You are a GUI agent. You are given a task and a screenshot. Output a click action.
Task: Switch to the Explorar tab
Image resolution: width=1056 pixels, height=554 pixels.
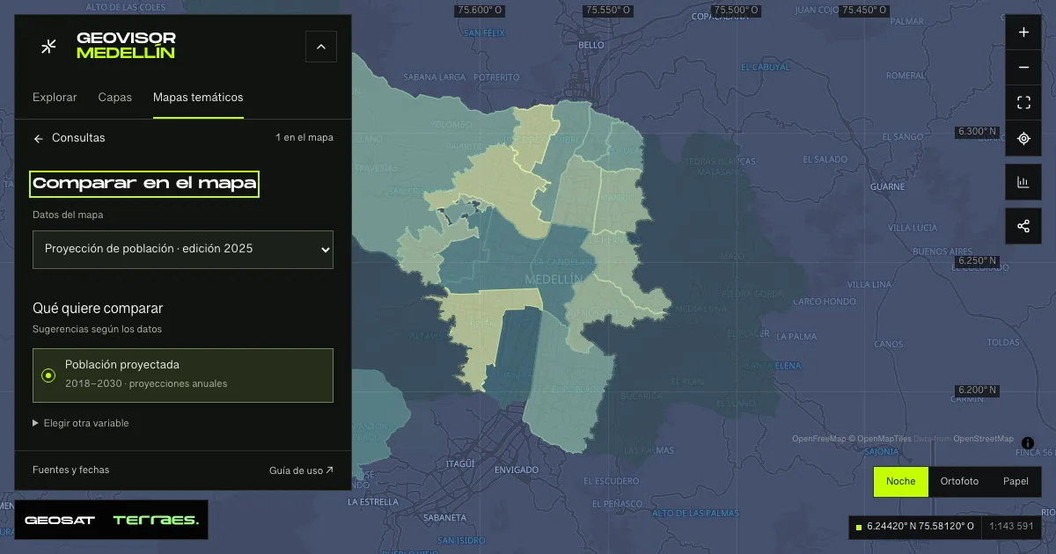click(55, 98)
